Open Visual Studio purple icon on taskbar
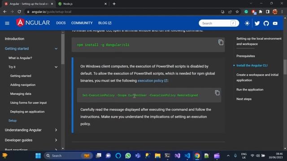Image resolution: width=287 pixels, height=161 pixels. click(177, 156)
